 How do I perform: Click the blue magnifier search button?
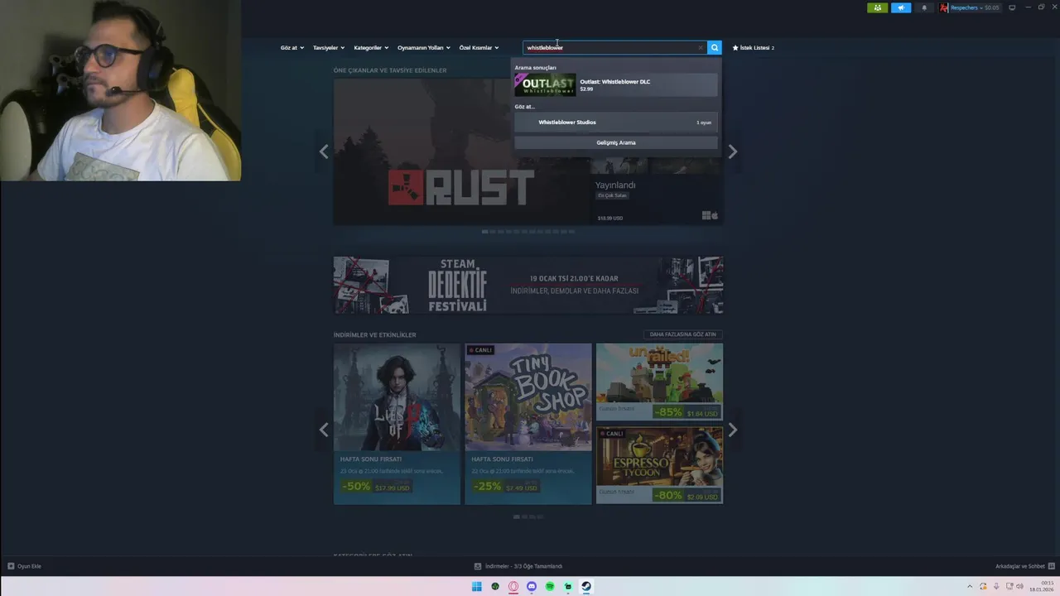(x=715, y=48)
